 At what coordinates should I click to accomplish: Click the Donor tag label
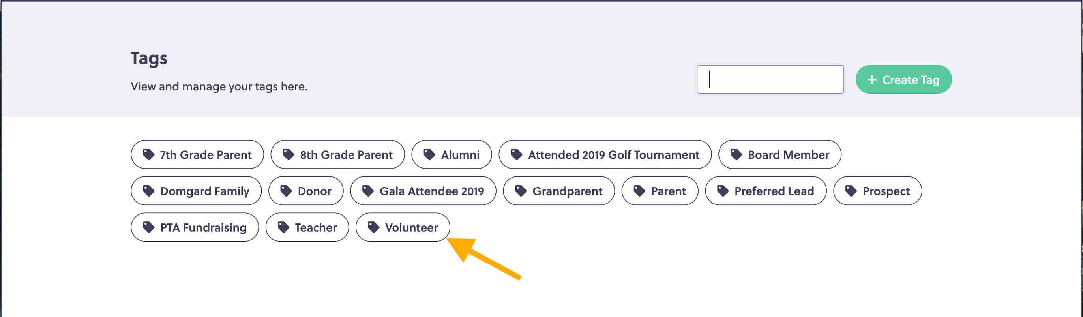[x=315, y=191]
